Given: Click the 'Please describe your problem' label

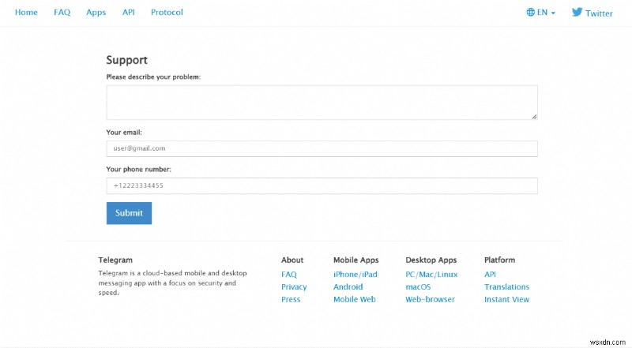Looking at the screenshot, I should 153,77.
